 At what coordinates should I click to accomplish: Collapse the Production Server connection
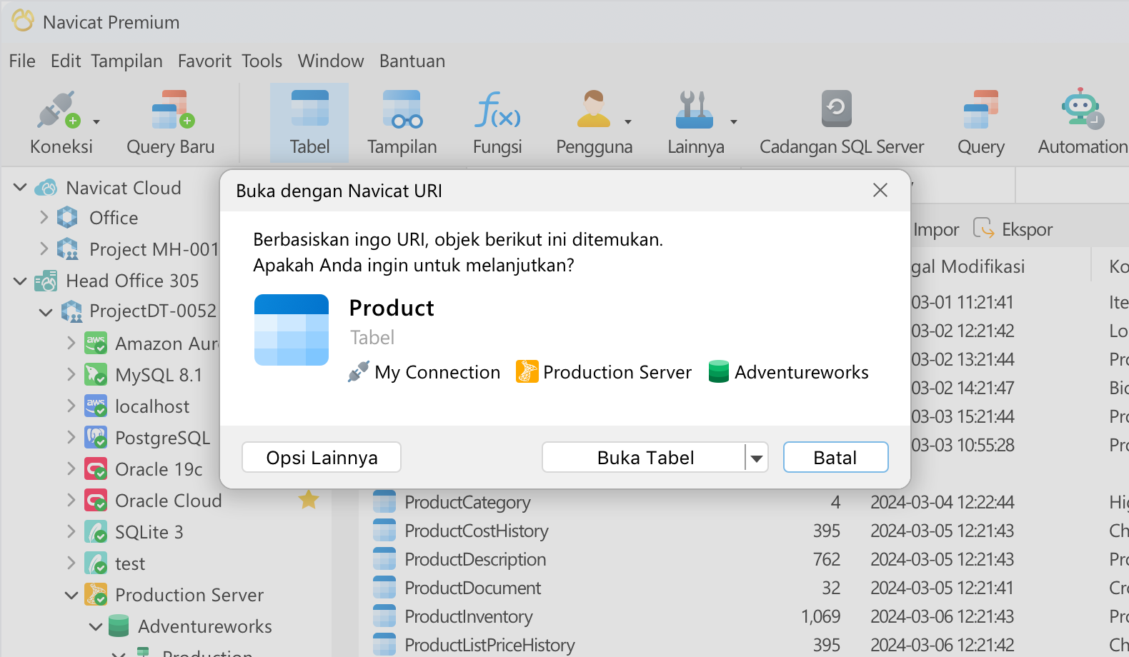(71, 595)
